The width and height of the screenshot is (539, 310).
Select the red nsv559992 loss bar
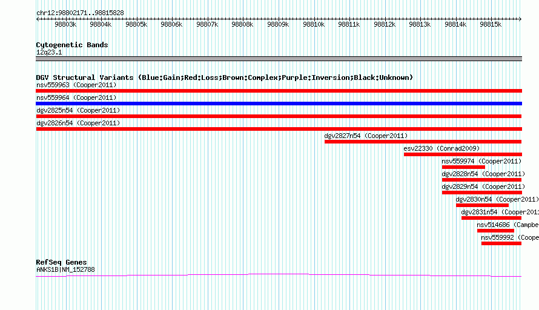click(x=501, y=243)
